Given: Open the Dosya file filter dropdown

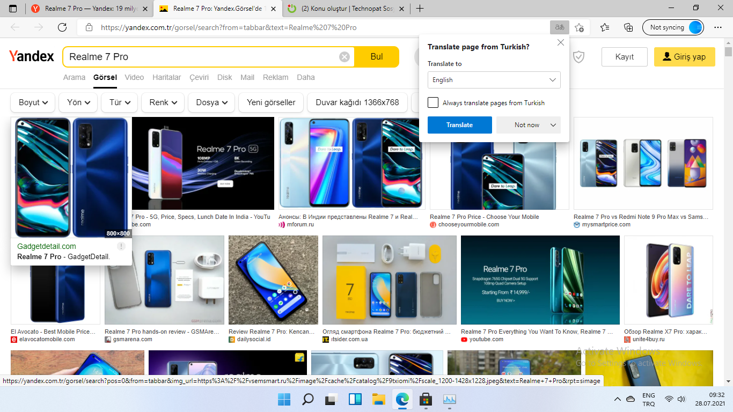Looking at the screenshot, I should (211, 102).
